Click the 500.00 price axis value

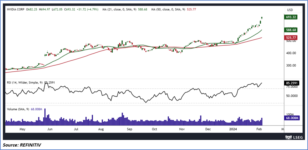click(291, 41)
